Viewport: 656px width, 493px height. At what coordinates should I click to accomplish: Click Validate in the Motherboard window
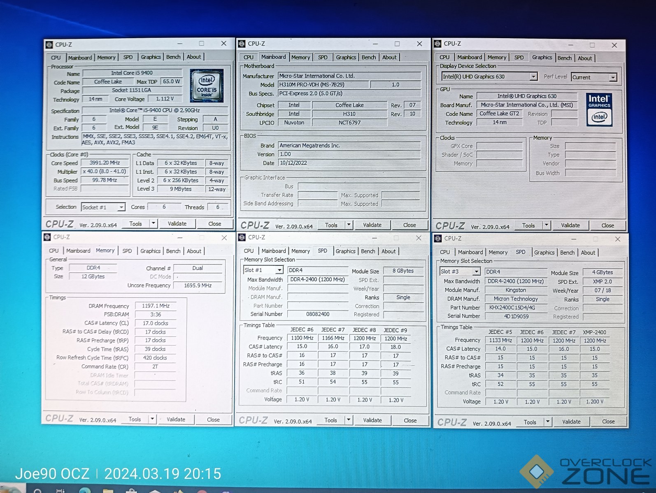(x=372, y=225)
